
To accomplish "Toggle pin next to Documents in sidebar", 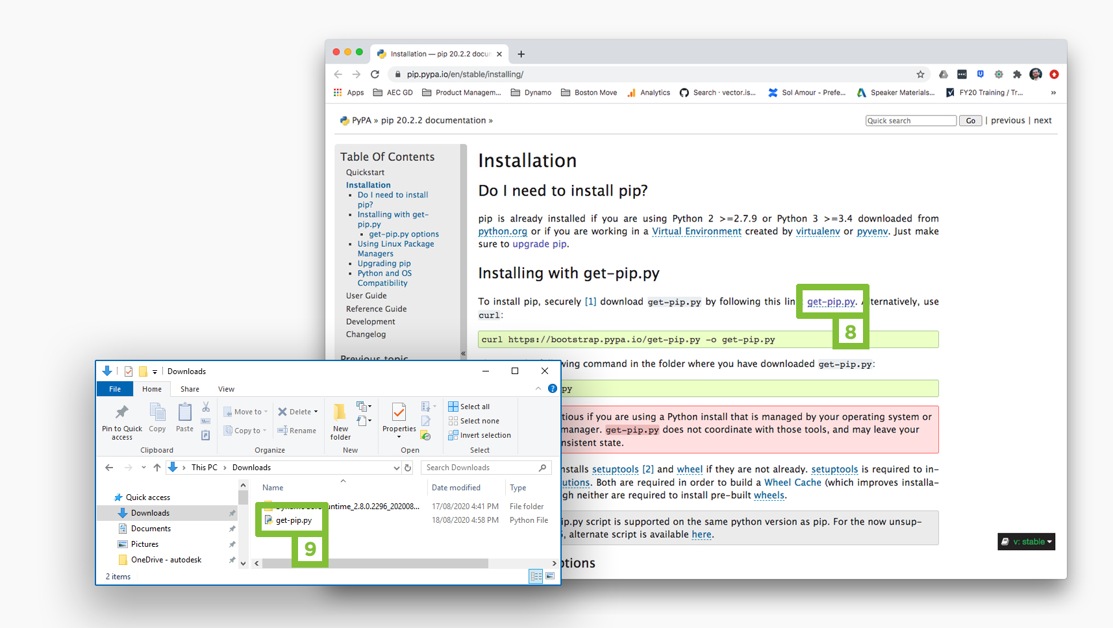I will click(x=232, y=529).
